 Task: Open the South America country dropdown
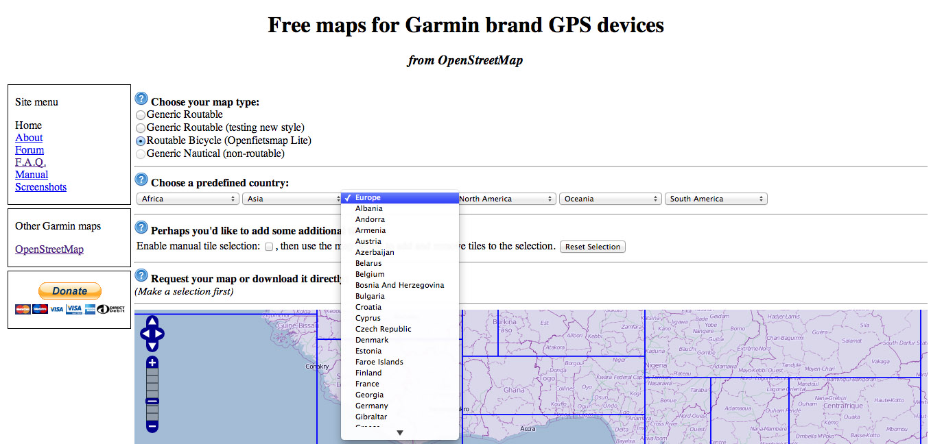pyautogui.click(x=716, y=199)
